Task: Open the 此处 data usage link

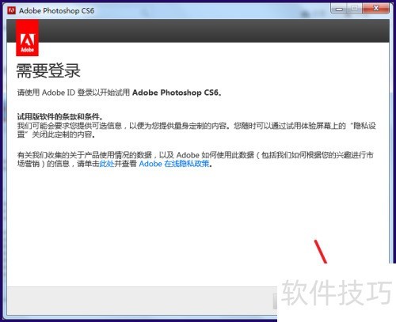Action: click(x=107, y=164)
